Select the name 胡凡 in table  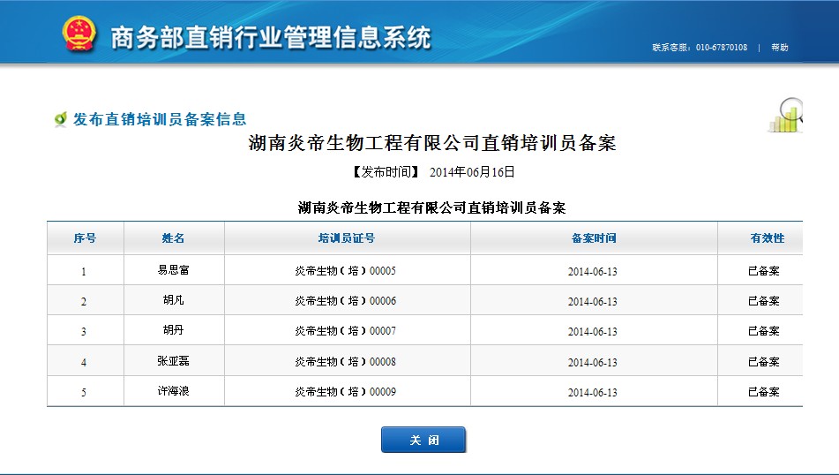(x=173, y=300)
